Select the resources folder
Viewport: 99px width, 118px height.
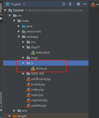(31, 31)
